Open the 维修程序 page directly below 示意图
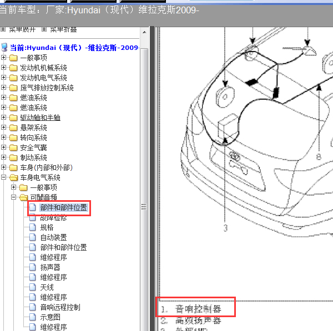The image size is (333, 331). tap(53, 327)
